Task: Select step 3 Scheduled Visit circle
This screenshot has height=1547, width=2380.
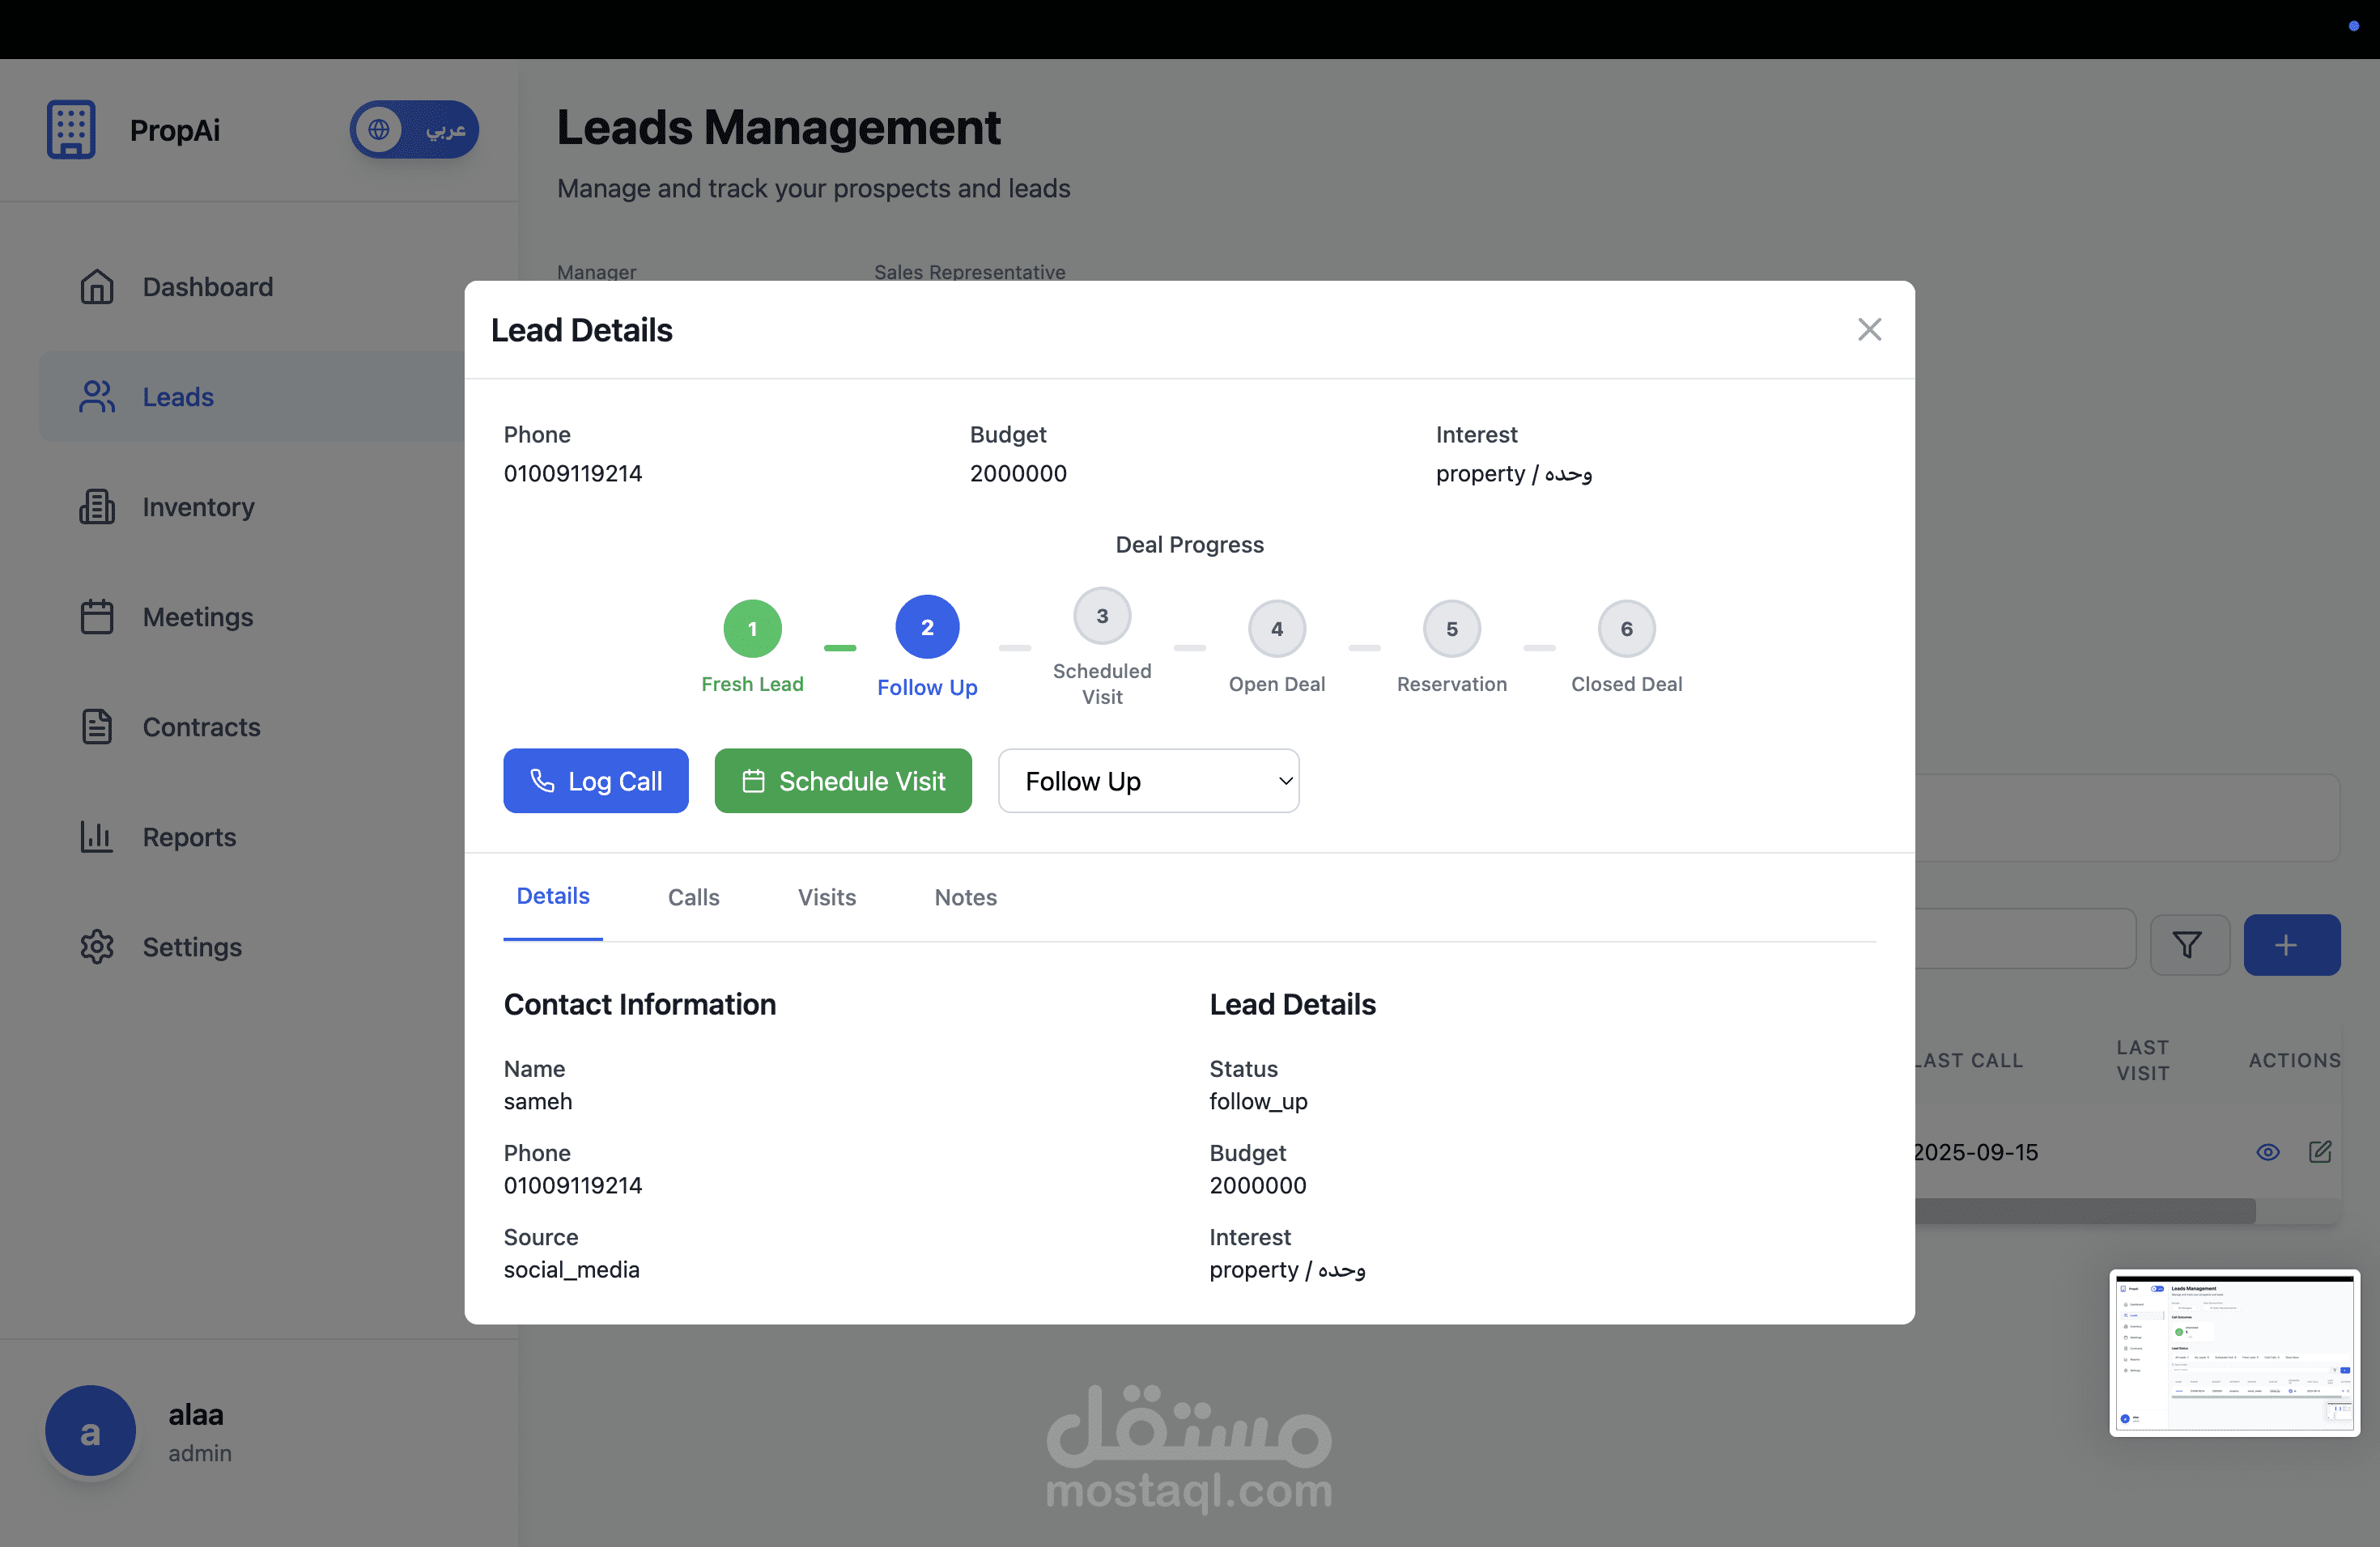Action: pyautogui.click(x=1102, y=616)
